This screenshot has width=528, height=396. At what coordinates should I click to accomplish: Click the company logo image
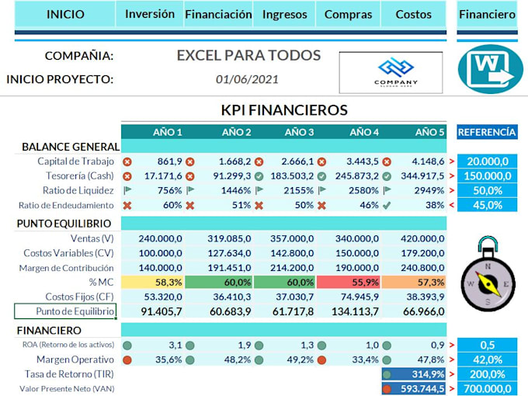pyautogui.click(x=391, y=73)
